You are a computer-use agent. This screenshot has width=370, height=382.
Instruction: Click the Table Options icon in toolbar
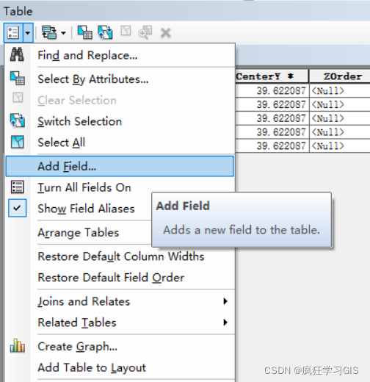coord(13,32)
